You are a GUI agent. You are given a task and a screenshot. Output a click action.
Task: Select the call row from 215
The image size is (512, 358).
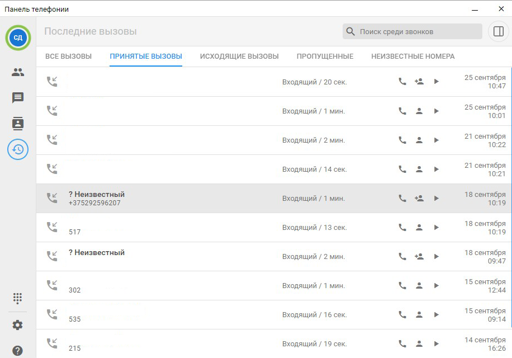(x=168, y=343)
